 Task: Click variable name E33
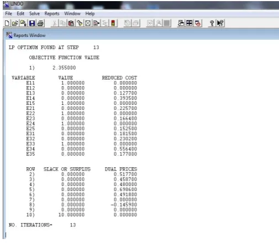[x=30, y=144]
